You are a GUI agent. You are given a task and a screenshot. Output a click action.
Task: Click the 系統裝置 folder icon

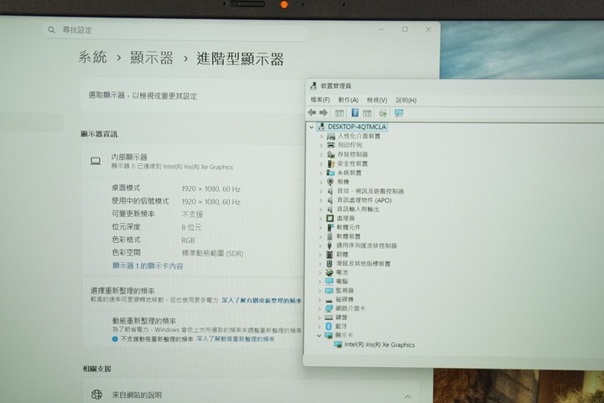pyautogui.click(x=331, y=173)
